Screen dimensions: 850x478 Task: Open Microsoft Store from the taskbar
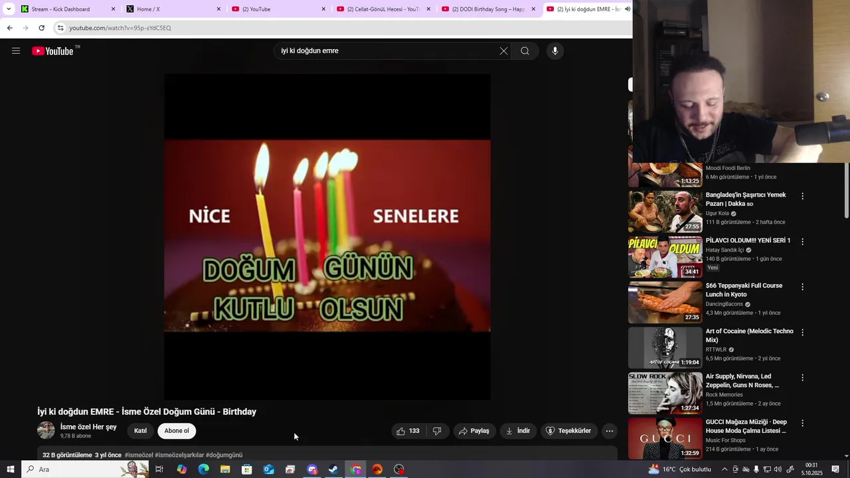click(x=247, y=469)
